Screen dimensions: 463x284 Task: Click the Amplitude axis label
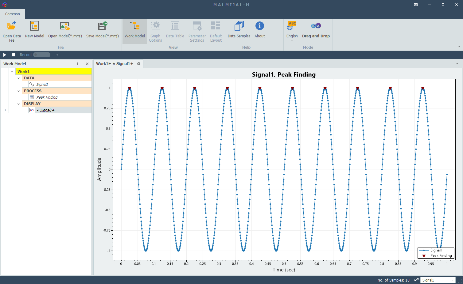99,169
